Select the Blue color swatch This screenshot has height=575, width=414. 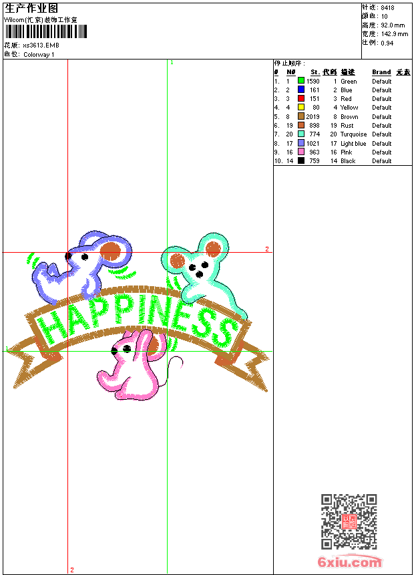click(x=301, y=90)
